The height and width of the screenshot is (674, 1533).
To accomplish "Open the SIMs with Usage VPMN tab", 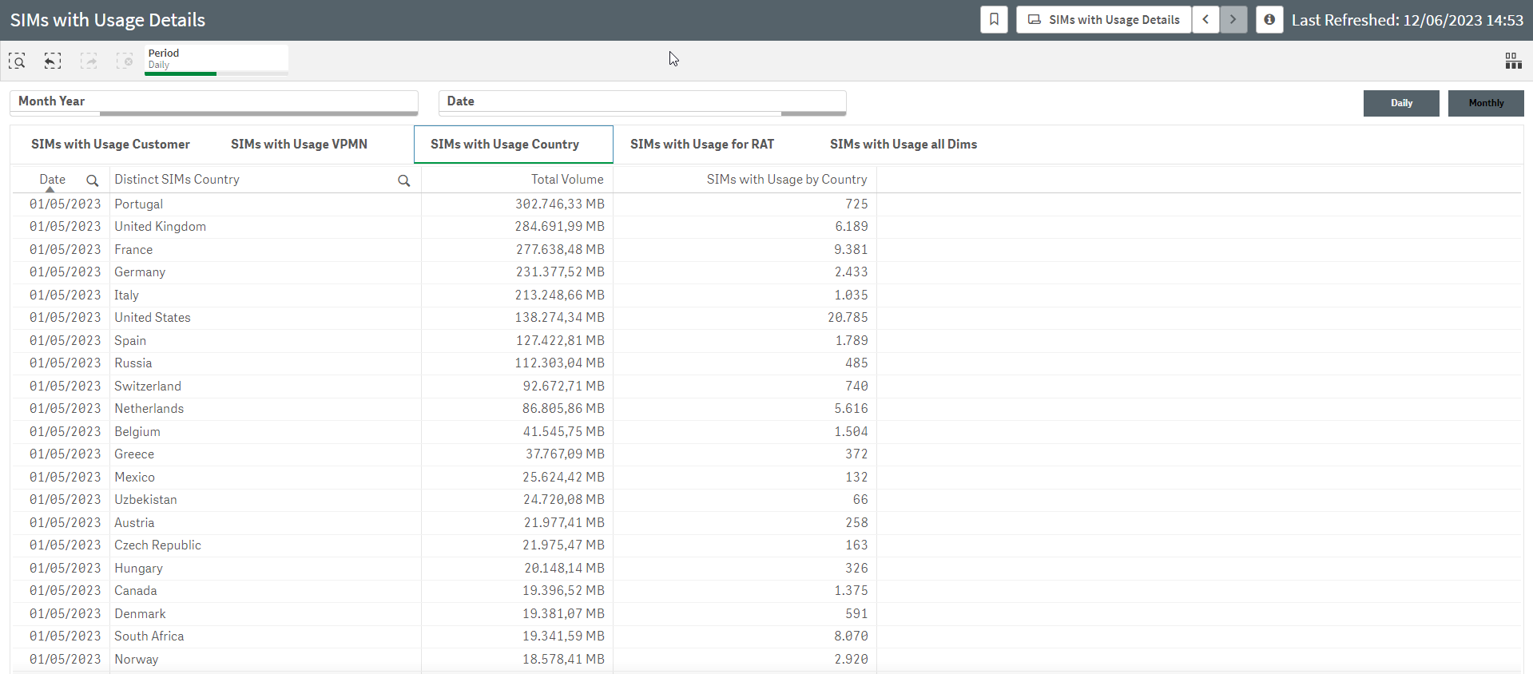I will pyautogui.click(x=299, y=145).
